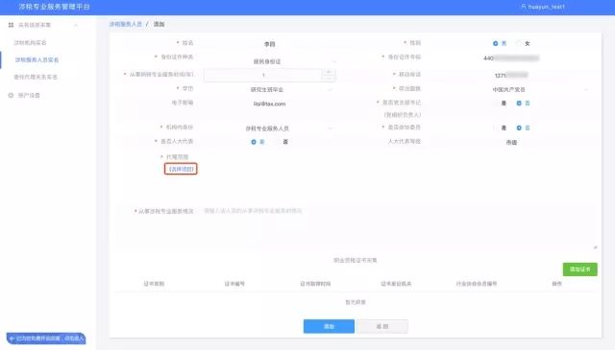Click the [选择项目] link under 代理范围
The width and height of the screenshot is (615, 350).
(x=181, y=169)
